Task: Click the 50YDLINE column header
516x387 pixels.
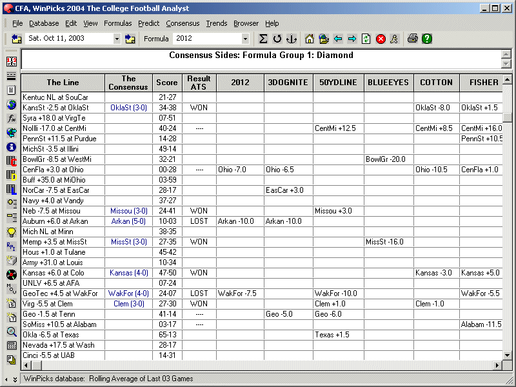Action: [338, 83]
